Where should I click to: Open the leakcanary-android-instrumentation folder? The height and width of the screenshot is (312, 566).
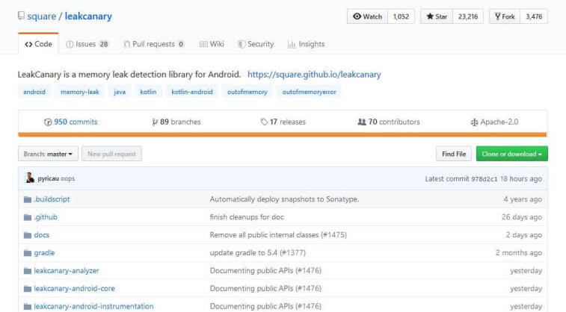coord(93,306)
